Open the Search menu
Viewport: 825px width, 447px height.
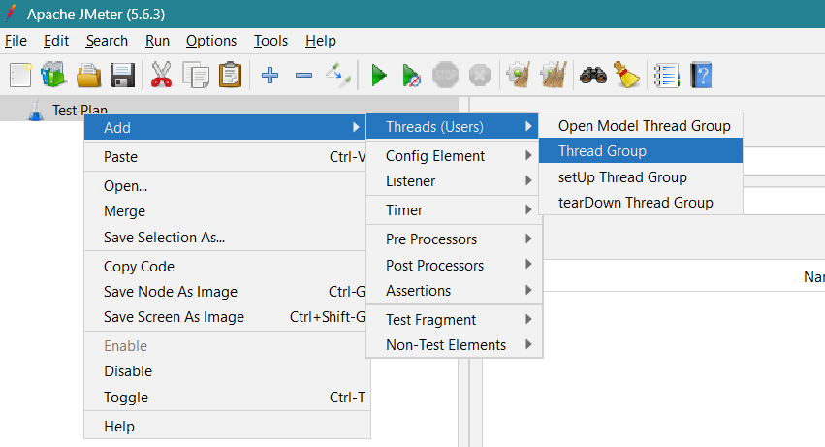[x=107, y=41]
